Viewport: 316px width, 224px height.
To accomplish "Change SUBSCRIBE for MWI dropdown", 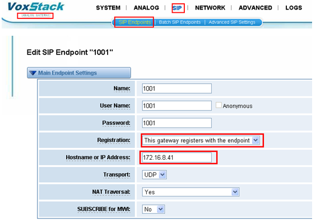I will pyautogui.click(x=154, y=209).
